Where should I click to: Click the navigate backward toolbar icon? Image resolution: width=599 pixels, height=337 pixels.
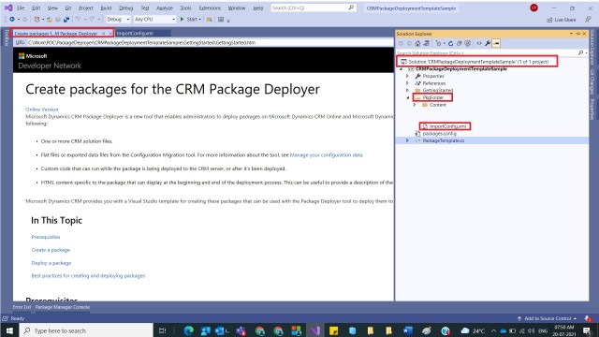coord(12,19)
